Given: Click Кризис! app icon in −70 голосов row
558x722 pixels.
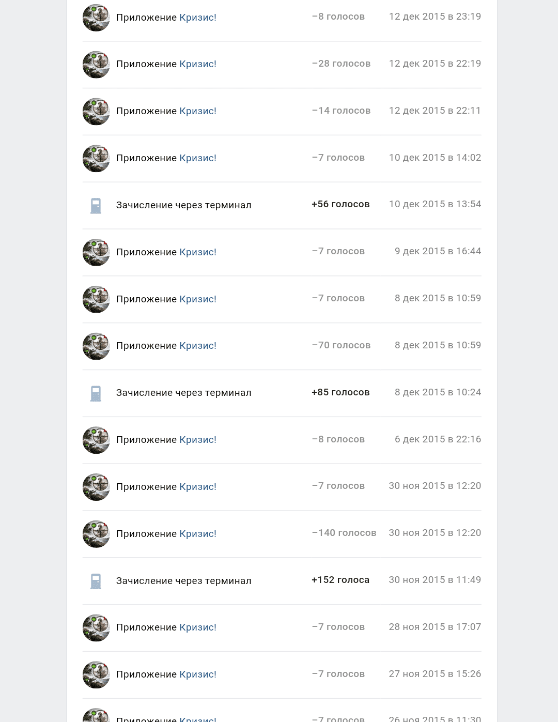Looking at the screenshot, I should (x=96, y=346).
